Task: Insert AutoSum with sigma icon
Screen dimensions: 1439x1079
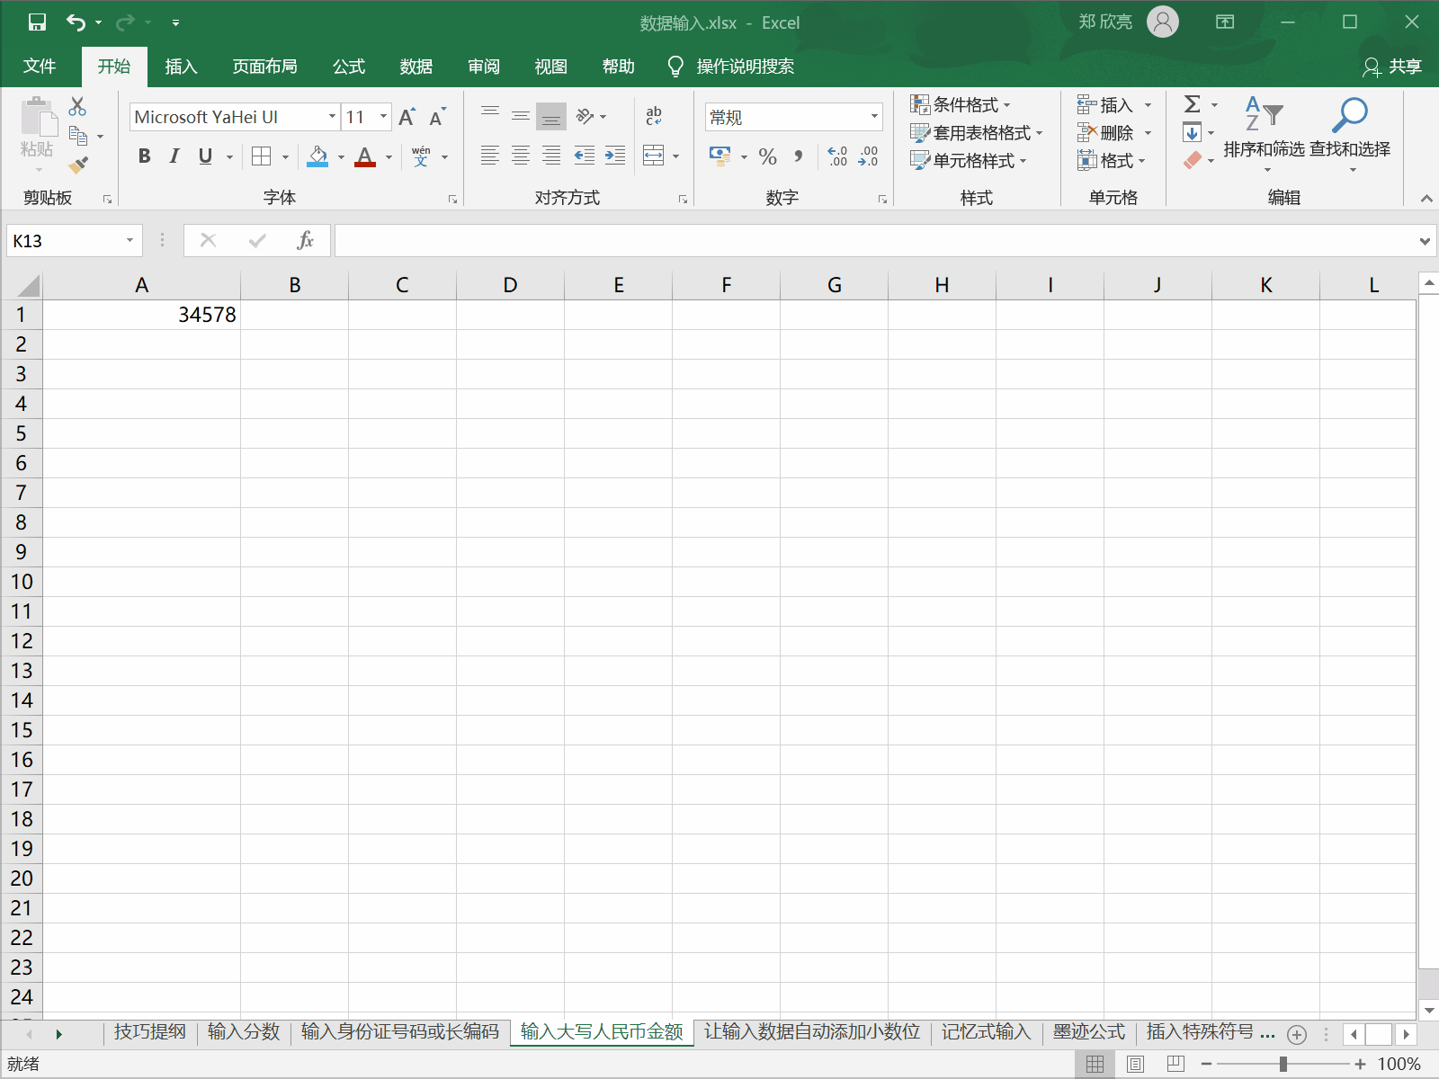Action: pyautogui.click(x=1193, y=104)
